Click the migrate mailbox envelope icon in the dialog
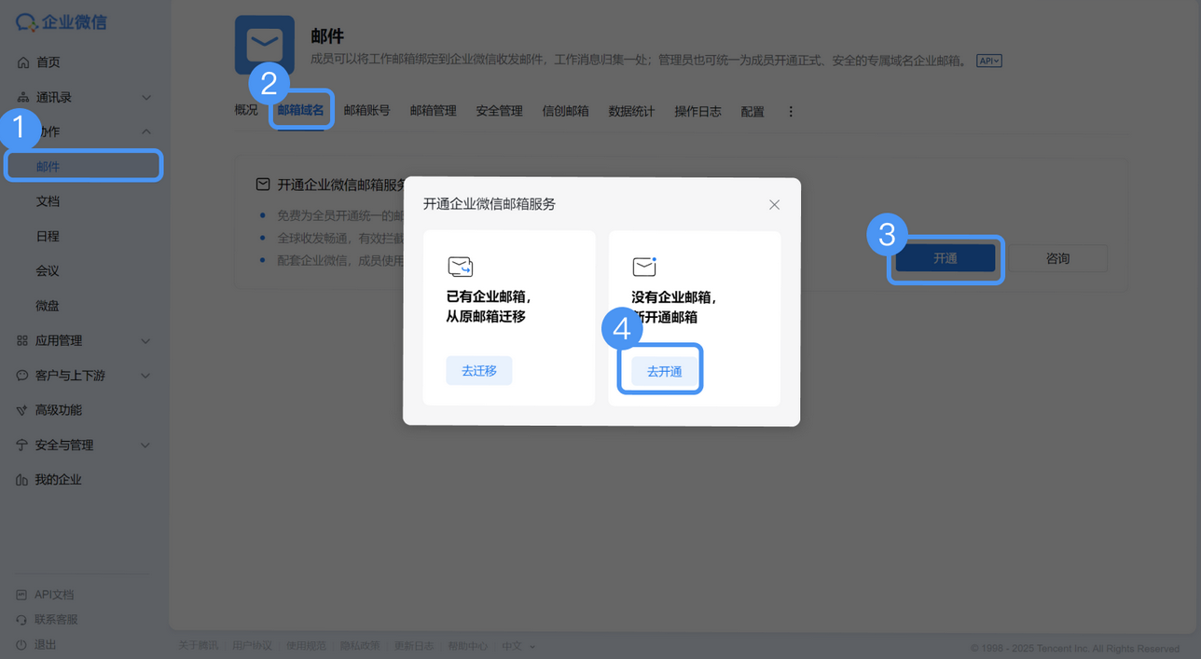 click(x=461, y=267)
